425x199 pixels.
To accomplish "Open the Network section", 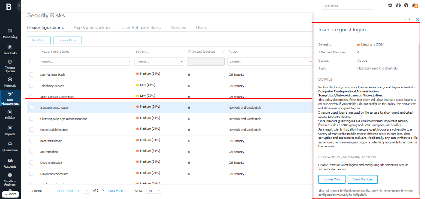I will 10,81.
